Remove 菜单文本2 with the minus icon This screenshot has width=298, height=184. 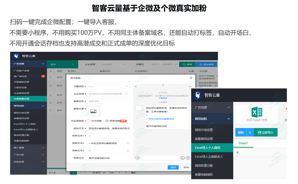pos(128,143)
